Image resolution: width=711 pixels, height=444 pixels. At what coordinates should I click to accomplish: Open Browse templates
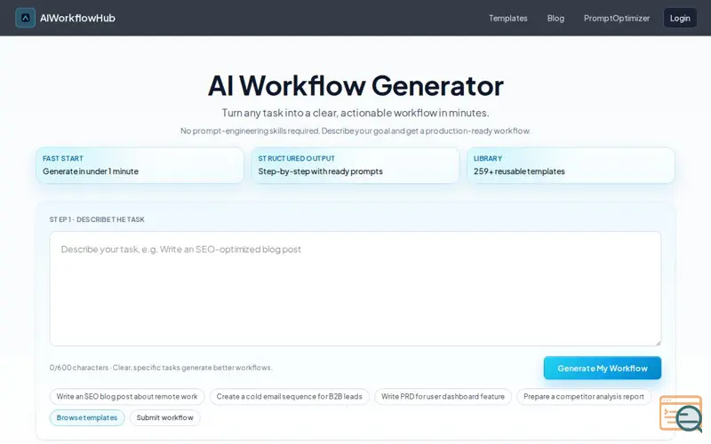(x=87, y=417)
